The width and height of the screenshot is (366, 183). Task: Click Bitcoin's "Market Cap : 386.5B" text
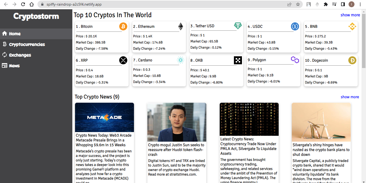(91, 42)
